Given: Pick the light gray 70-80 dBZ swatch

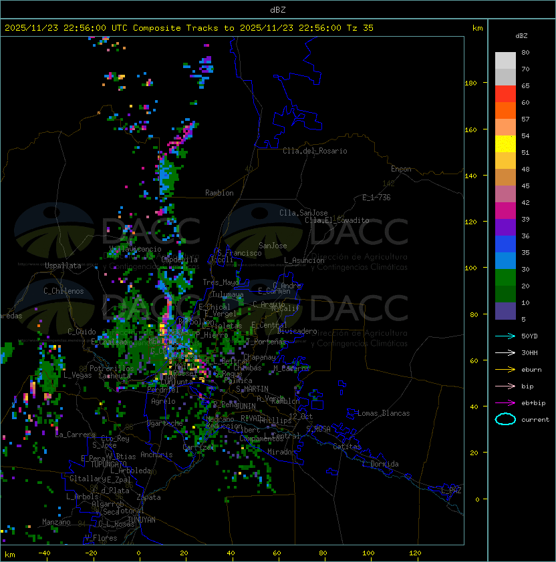Looking at the screenshot, I should (505, 61).
